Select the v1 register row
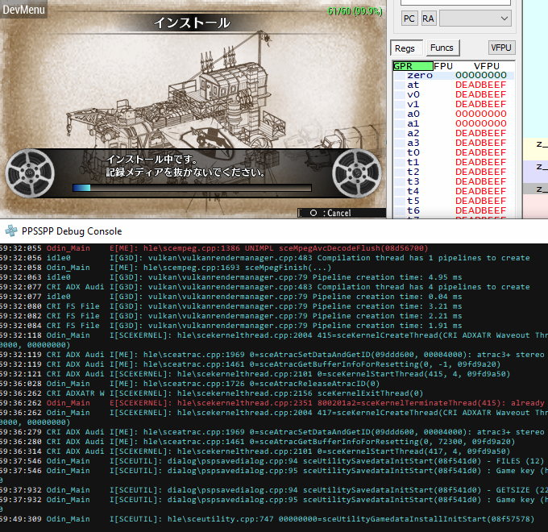Image resolution: width=548 pixels, height=532 pixels. (454, 104)
